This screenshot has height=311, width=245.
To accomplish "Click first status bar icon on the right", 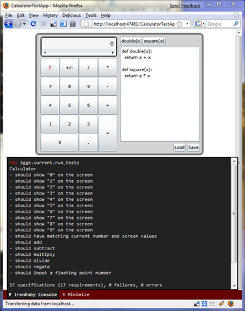I will (x=196, y=304).
